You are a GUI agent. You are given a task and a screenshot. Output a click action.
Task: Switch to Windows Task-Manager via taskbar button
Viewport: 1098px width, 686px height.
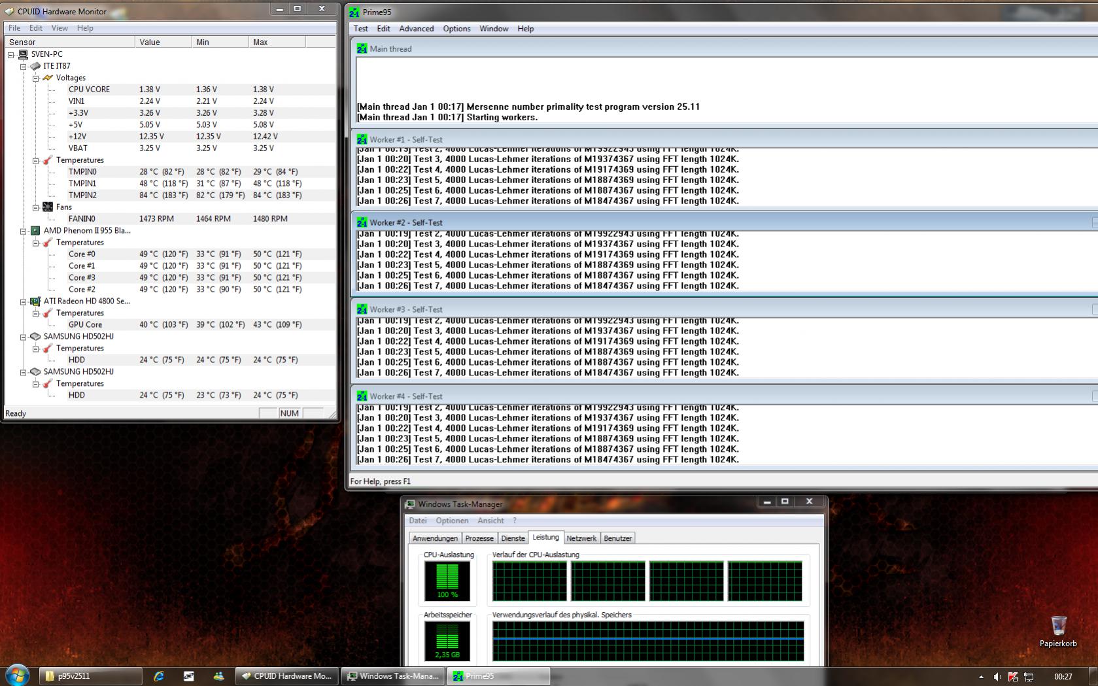pos(392,676)
